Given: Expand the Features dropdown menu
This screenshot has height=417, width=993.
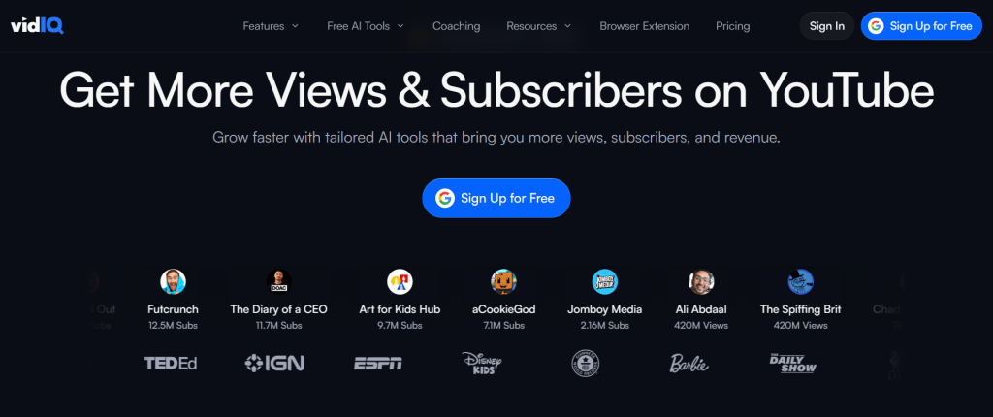Looking at the screenshot, I should pyautogui.click(x=271, y=26).
